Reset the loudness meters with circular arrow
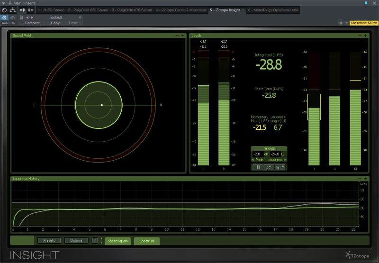This screenshot has width=379, height=263. (269, 167)
